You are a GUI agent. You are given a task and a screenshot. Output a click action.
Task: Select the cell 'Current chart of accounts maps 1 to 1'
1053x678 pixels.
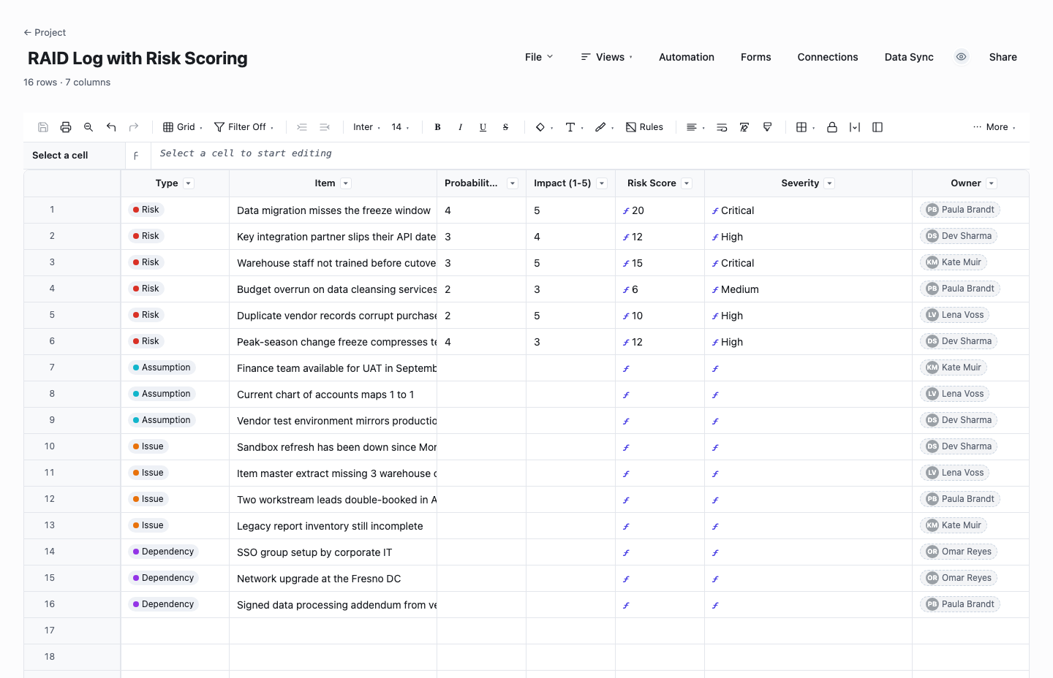[x=333, y=395]
